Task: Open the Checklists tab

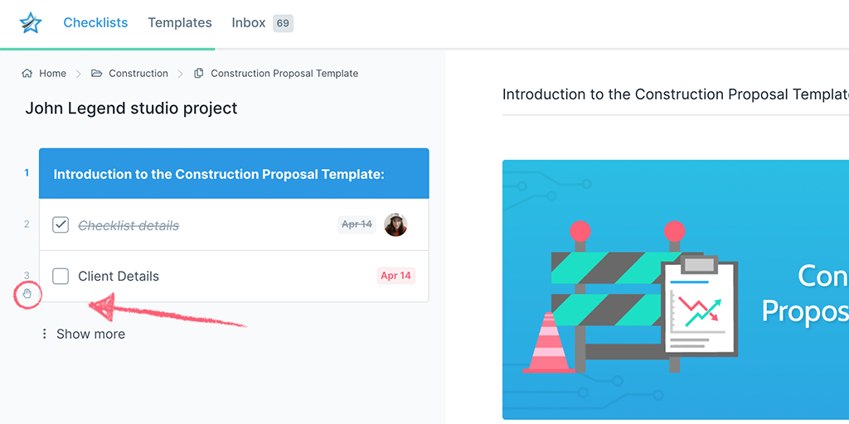Action: 95,22
